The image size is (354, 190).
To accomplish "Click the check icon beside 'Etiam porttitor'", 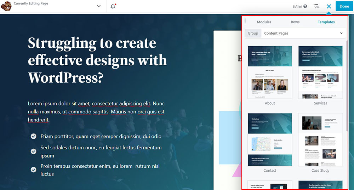I will [x=33, y=136].
